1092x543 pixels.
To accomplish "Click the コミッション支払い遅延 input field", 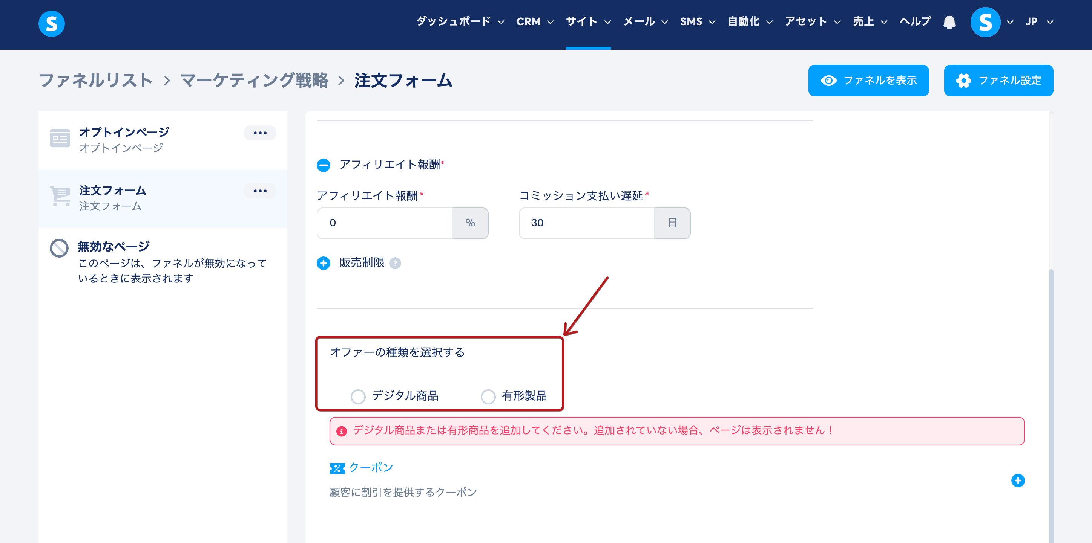I will click(586, 223).
